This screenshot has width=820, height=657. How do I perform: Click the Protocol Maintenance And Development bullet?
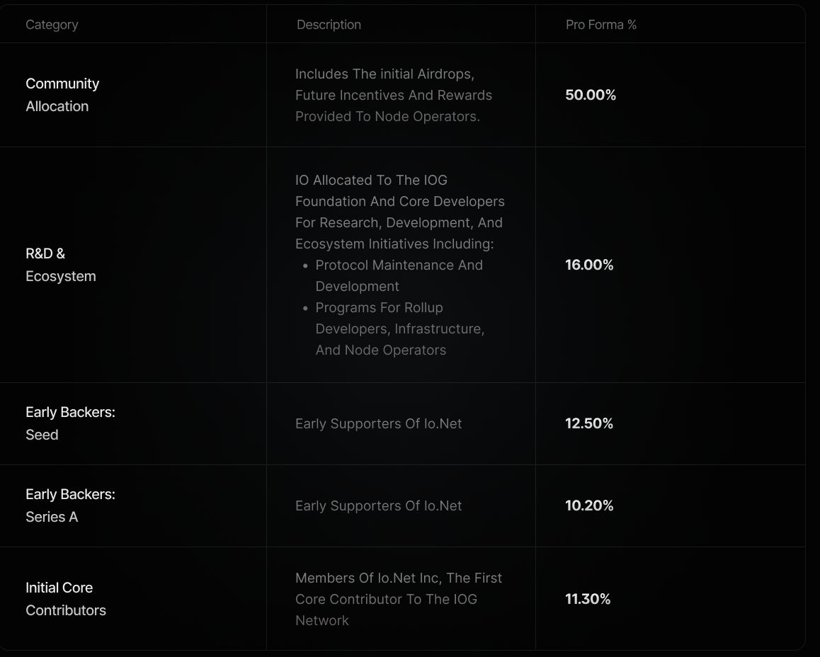point(399,275)
